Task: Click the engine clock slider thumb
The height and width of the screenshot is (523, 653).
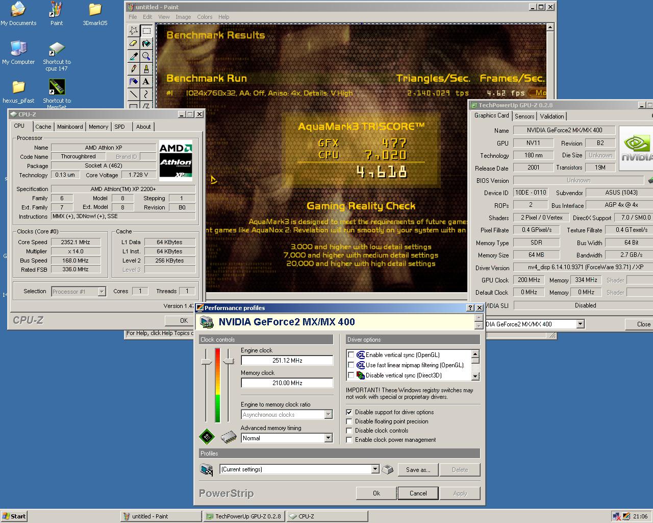Action: (x=206, y=362)
